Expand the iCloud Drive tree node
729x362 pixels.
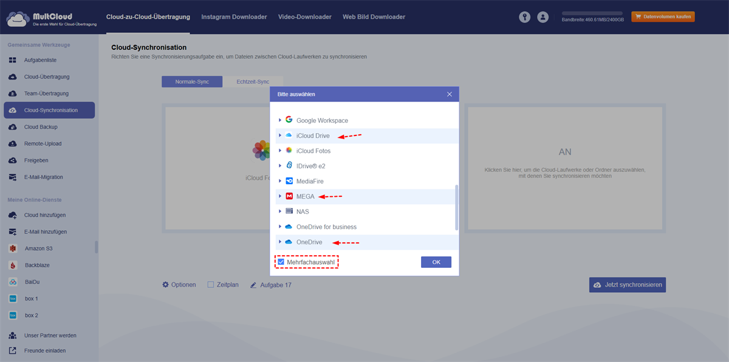[280, 135]
